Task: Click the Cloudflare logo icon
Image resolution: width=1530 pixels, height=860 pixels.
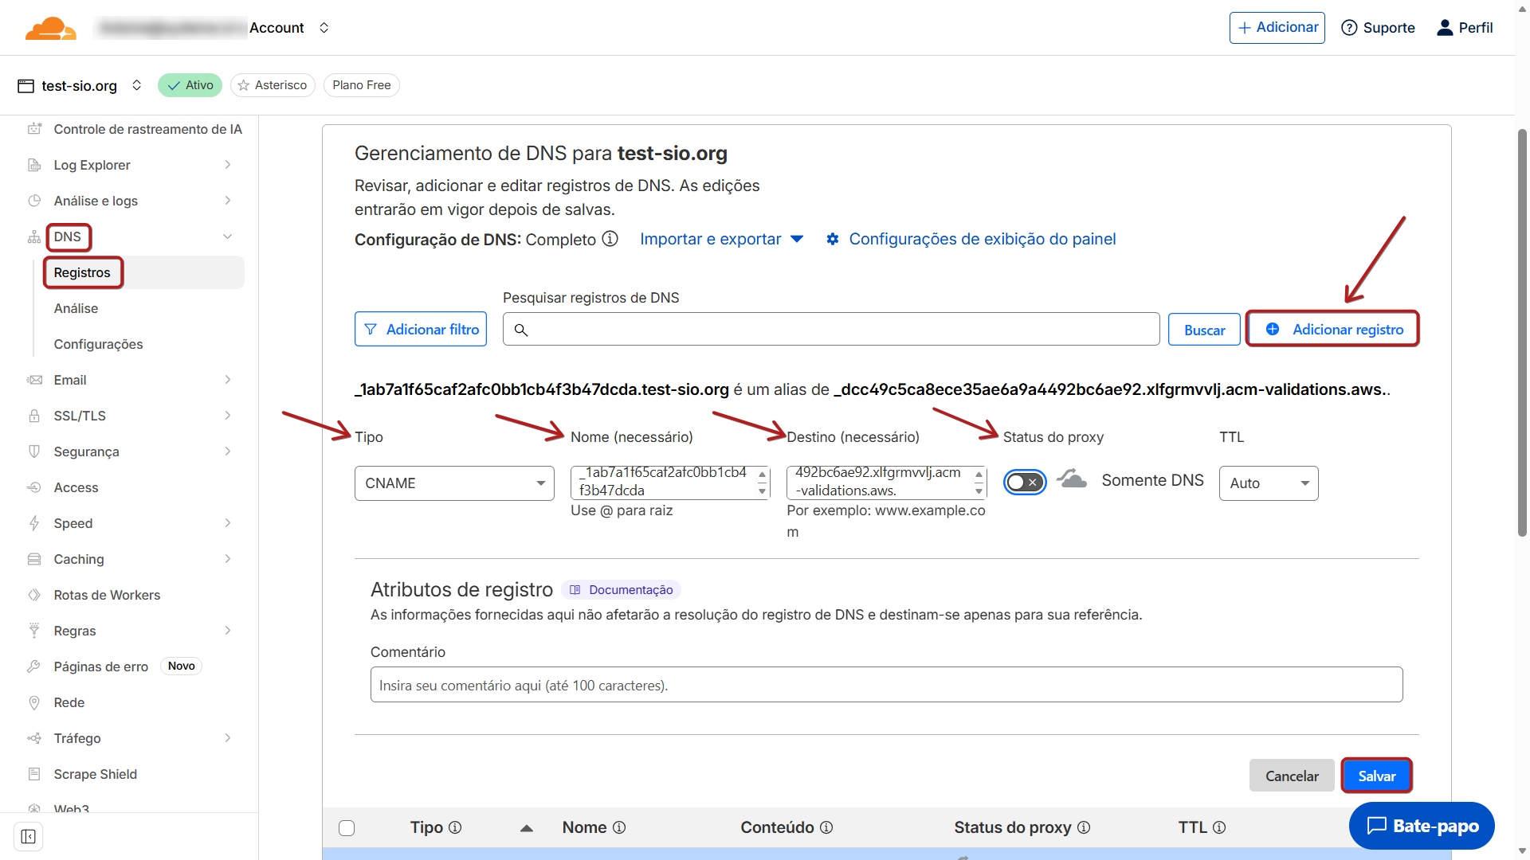Action: [51, 28]
